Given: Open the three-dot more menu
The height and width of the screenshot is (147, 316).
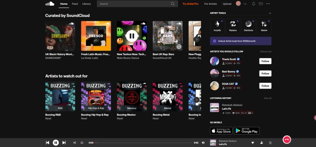Looking at the screenshot, I should click(268, 4).
